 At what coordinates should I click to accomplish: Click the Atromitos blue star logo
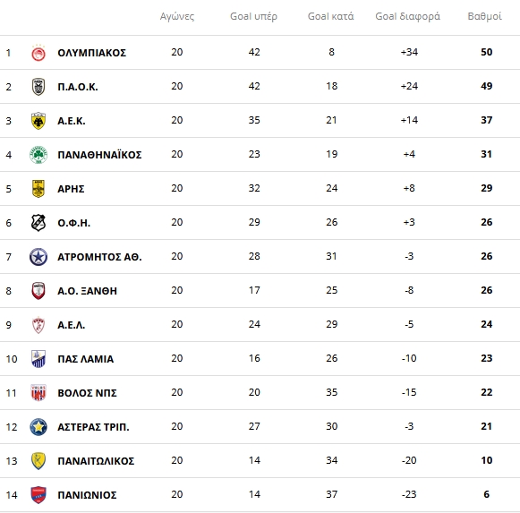click(38, 257)
